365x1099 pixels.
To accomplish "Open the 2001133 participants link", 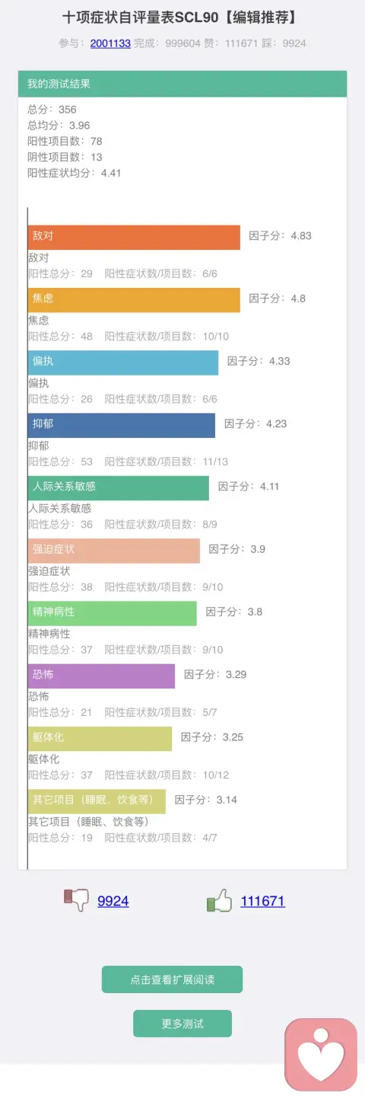I will click(x=110, y=43).
